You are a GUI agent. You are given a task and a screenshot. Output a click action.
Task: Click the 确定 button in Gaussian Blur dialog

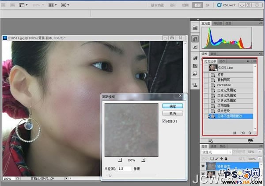[x=173, y=106]
